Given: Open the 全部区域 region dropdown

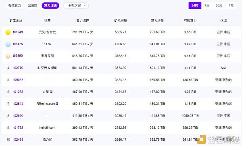Looking at the screenshot, I should click(x=76, y=6).
